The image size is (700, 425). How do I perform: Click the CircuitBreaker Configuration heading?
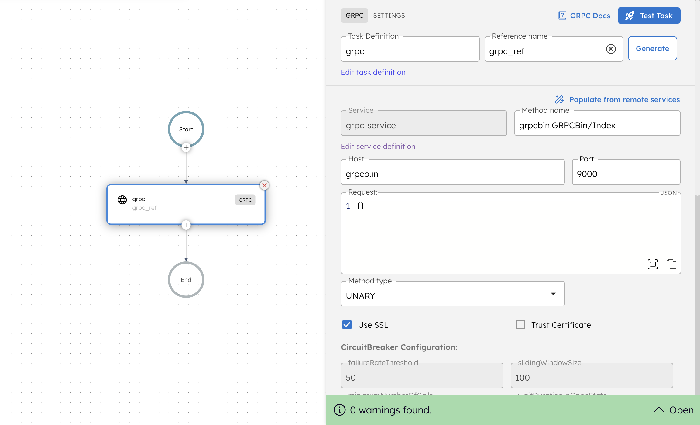tap(399, 347)
